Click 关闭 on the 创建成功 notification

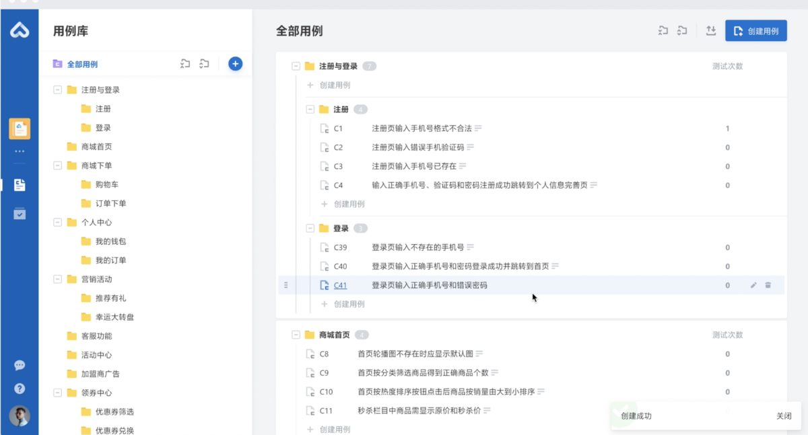tap(783, 416)
